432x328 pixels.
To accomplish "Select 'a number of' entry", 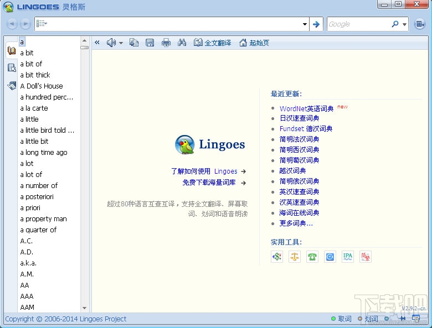I will coord(39,185).
